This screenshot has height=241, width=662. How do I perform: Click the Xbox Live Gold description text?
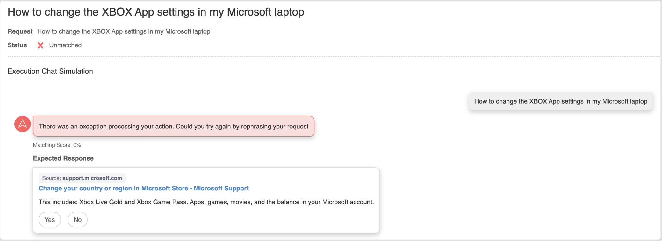(206, 202)
